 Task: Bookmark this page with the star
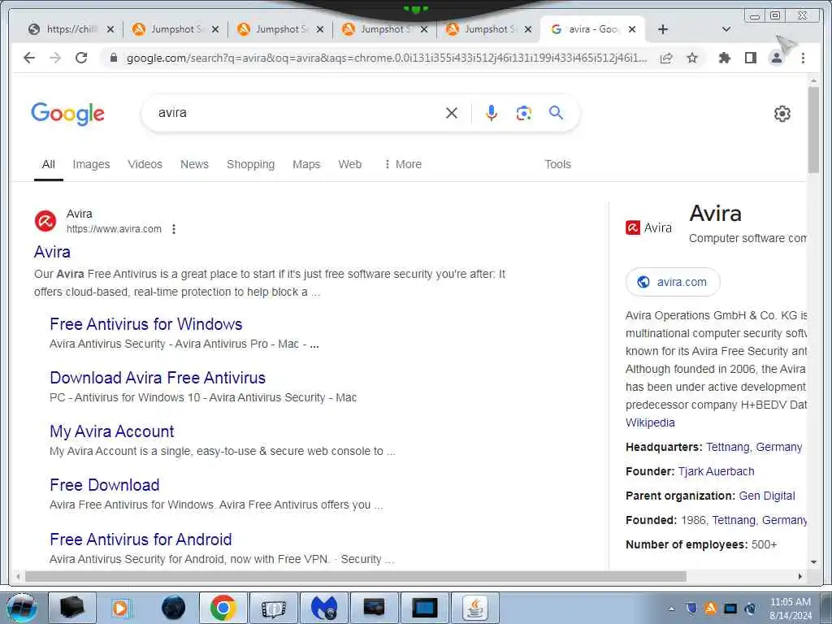point(692,58)
